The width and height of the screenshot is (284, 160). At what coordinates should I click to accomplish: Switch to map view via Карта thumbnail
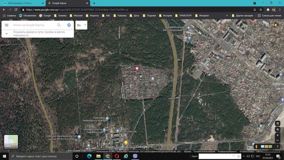click(11, 142)
